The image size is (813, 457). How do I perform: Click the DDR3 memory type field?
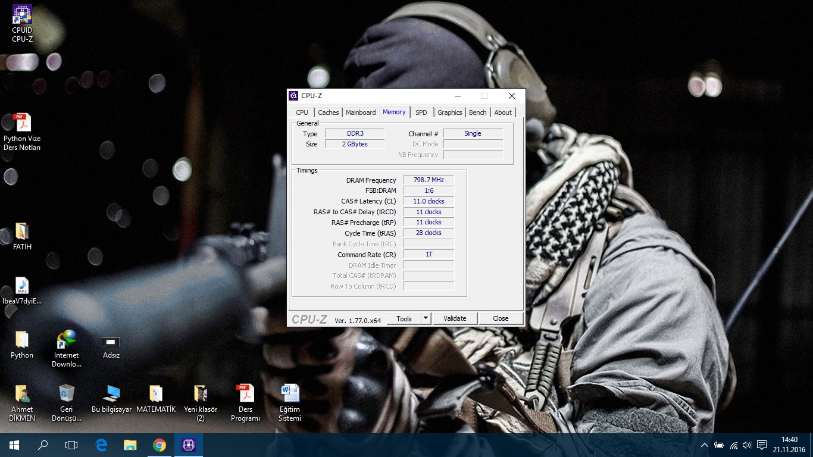click(355, 133)
